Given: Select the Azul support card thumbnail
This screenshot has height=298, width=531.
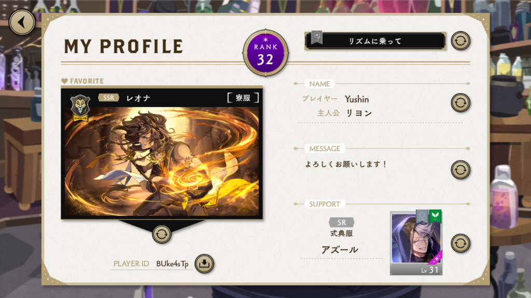Looking at the screenshot, I should [416, 243].
